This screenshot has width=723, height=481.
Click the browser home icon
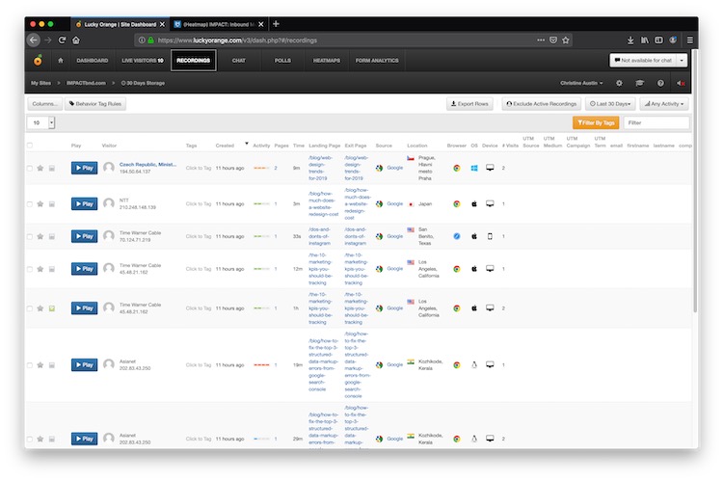pos(76,40)
